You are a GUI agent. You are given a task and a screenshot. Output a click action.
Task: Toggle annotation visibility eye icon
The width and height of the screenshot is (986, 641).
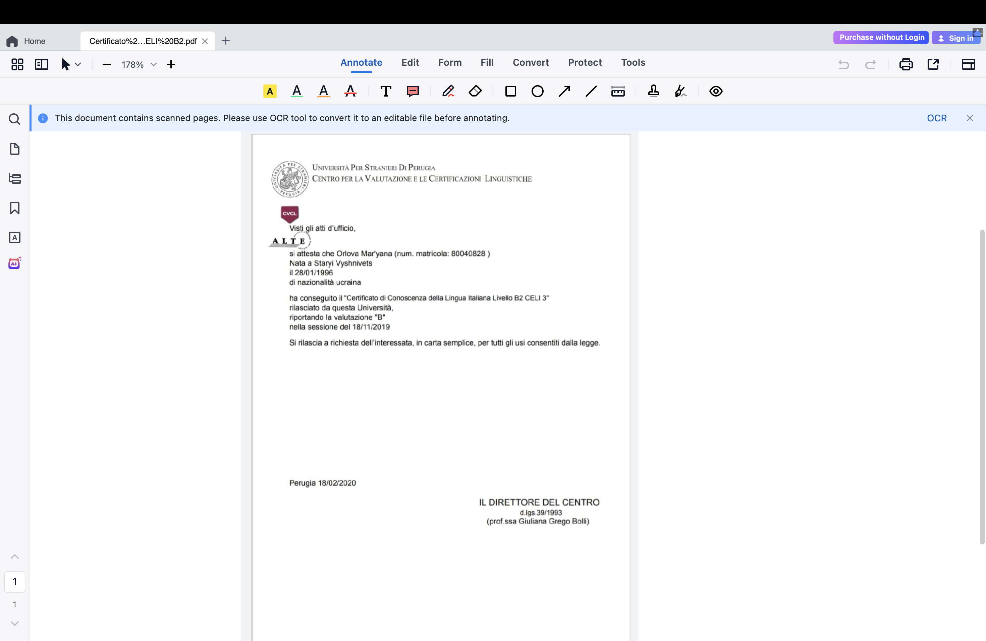click(715, 91)
